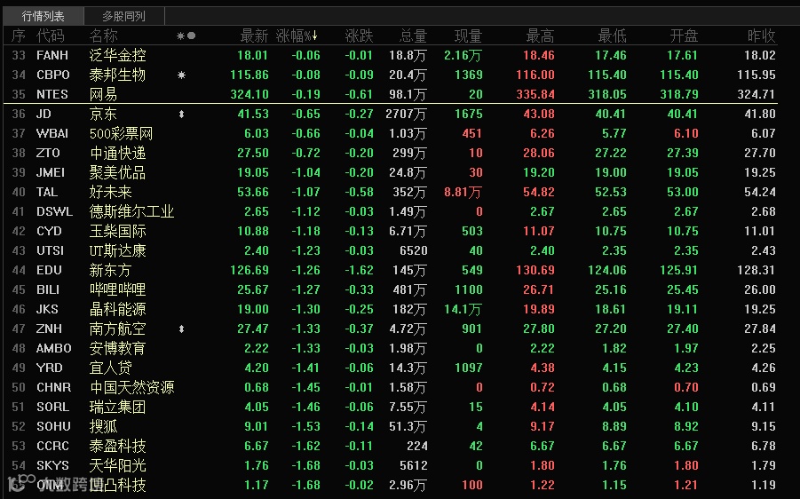Switch to the 多股同列 tab
800x499 pixels.
124,16
